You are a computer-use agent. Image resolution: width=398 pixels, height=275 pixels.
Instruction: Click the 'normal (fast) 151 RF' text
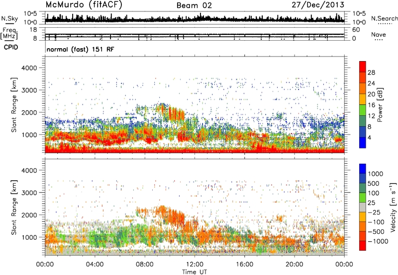click(81, 49)
